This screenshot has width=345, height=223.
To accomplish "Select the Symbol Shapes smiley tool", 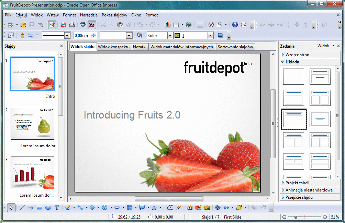I will point(105,208).
